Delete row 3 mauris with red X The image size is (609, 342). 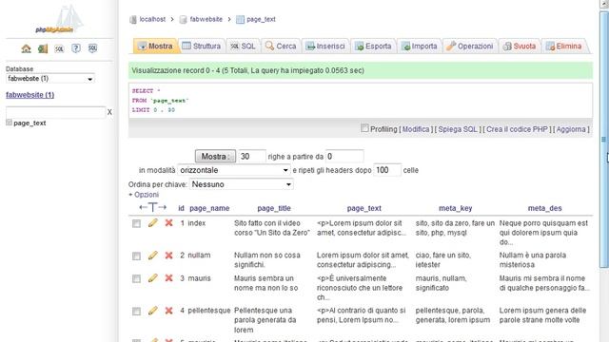[168, 278]
